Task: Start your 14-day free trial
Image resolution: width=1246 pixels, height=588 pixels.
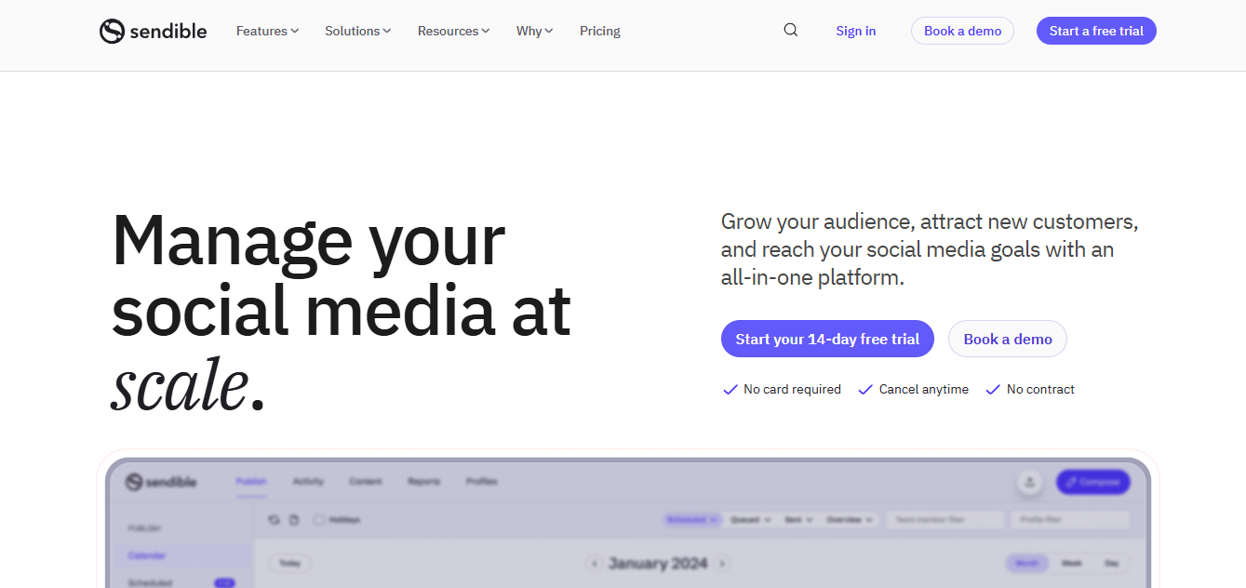Action: tap(827, 339)
